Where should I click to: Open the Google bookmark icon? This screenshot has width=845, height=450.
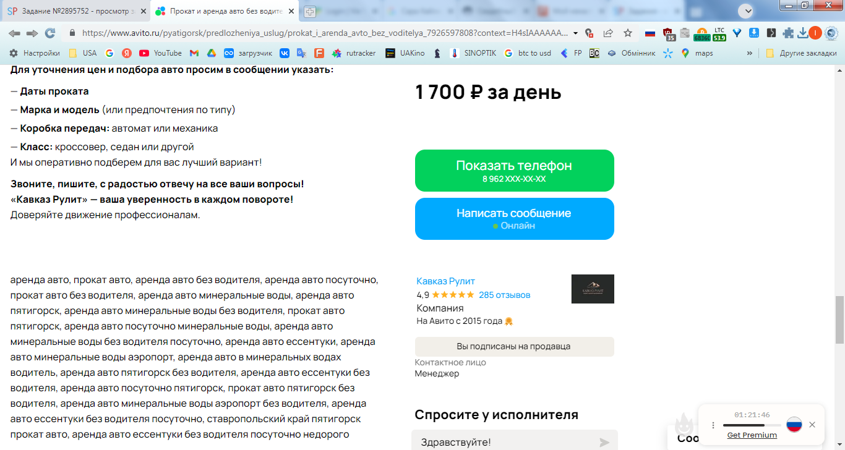point(109,53)
